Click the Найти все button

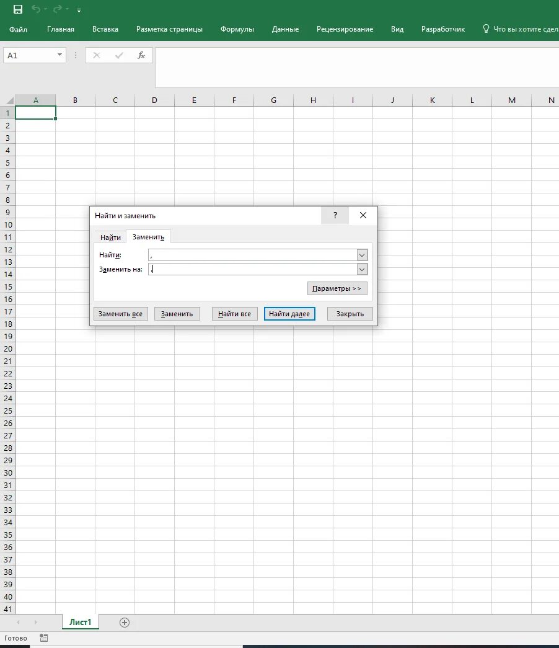pyautogui.click(x=234, y=314)
